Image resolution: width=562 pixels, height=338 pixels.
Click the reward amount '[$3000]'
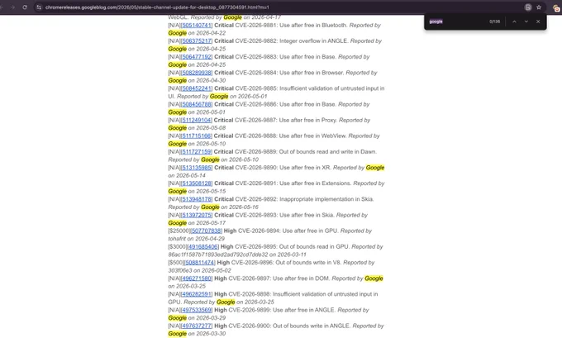coord(178,246)
